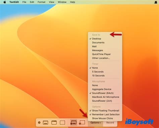Toggle Remember Last Selection option

tap(105, 115)
